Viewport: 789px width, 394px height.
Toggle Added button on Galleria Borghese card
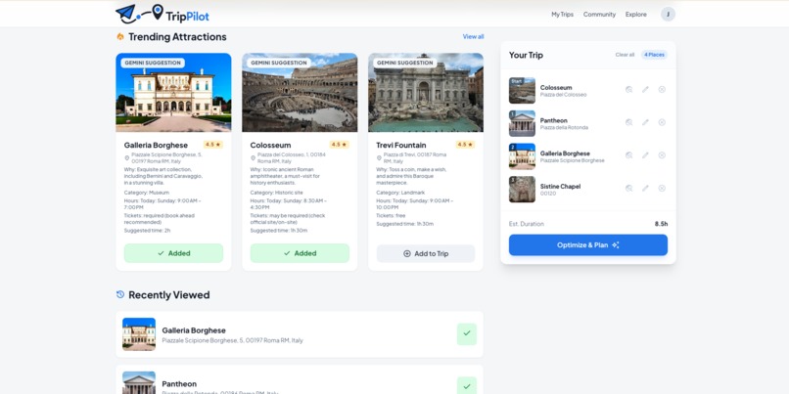click(x=173, y=253)
